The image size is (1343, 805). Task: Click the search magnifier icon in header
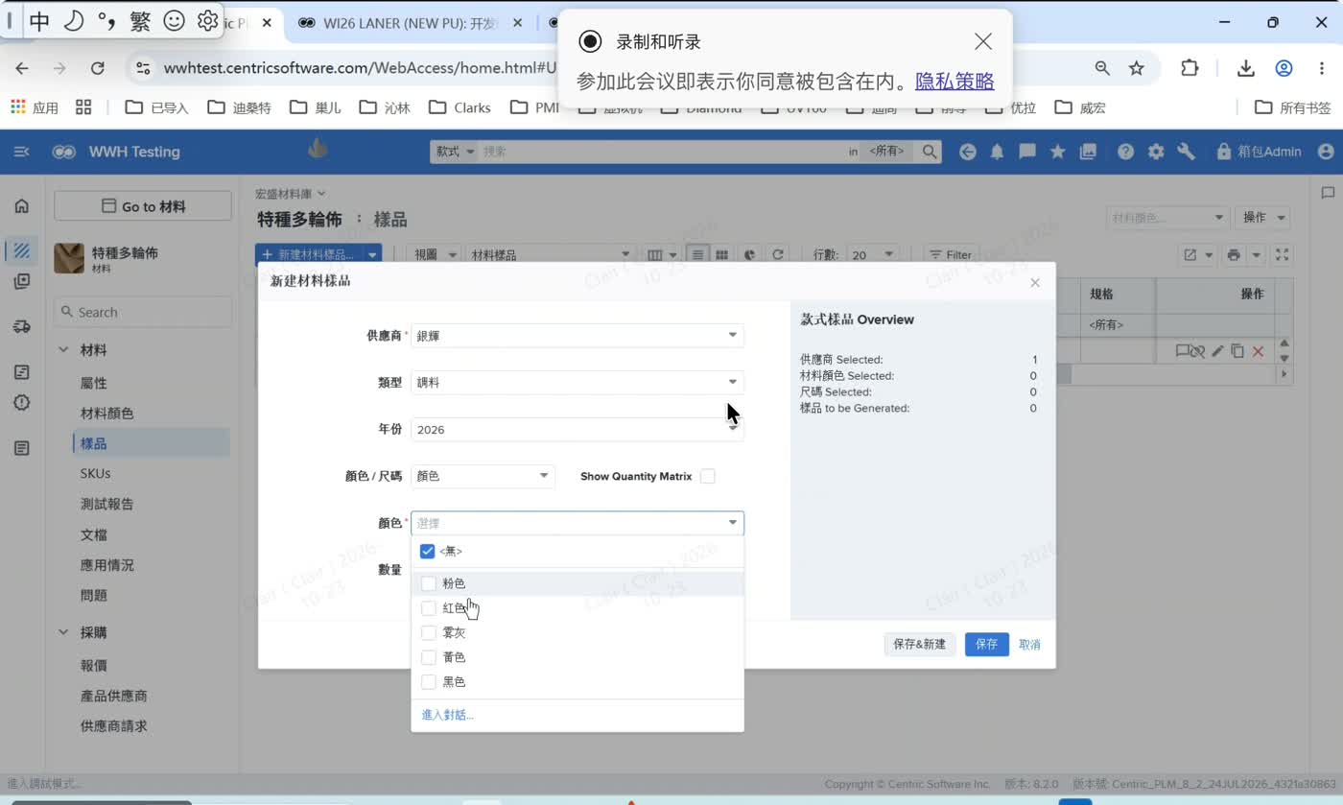929,152
